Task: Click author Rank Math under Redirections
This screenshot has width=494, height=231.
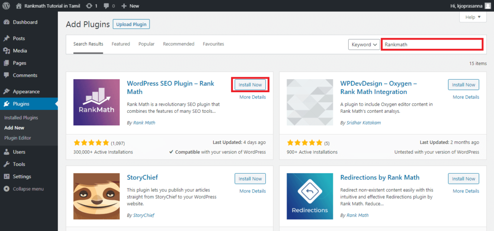Action: tap(357, 215)
